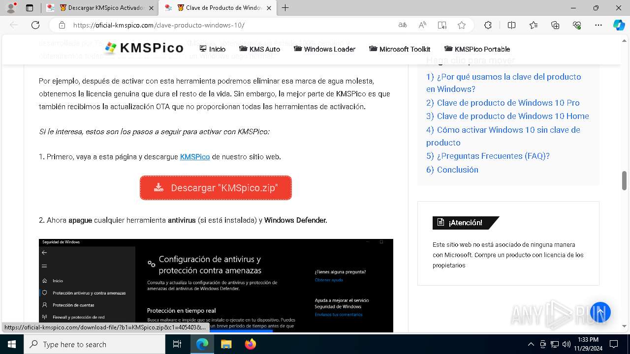Open the Windows Start menu

(11, 344)
